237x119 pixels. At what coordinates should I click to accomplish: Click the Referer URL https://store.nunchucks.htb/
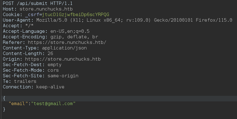pos(67,42)
